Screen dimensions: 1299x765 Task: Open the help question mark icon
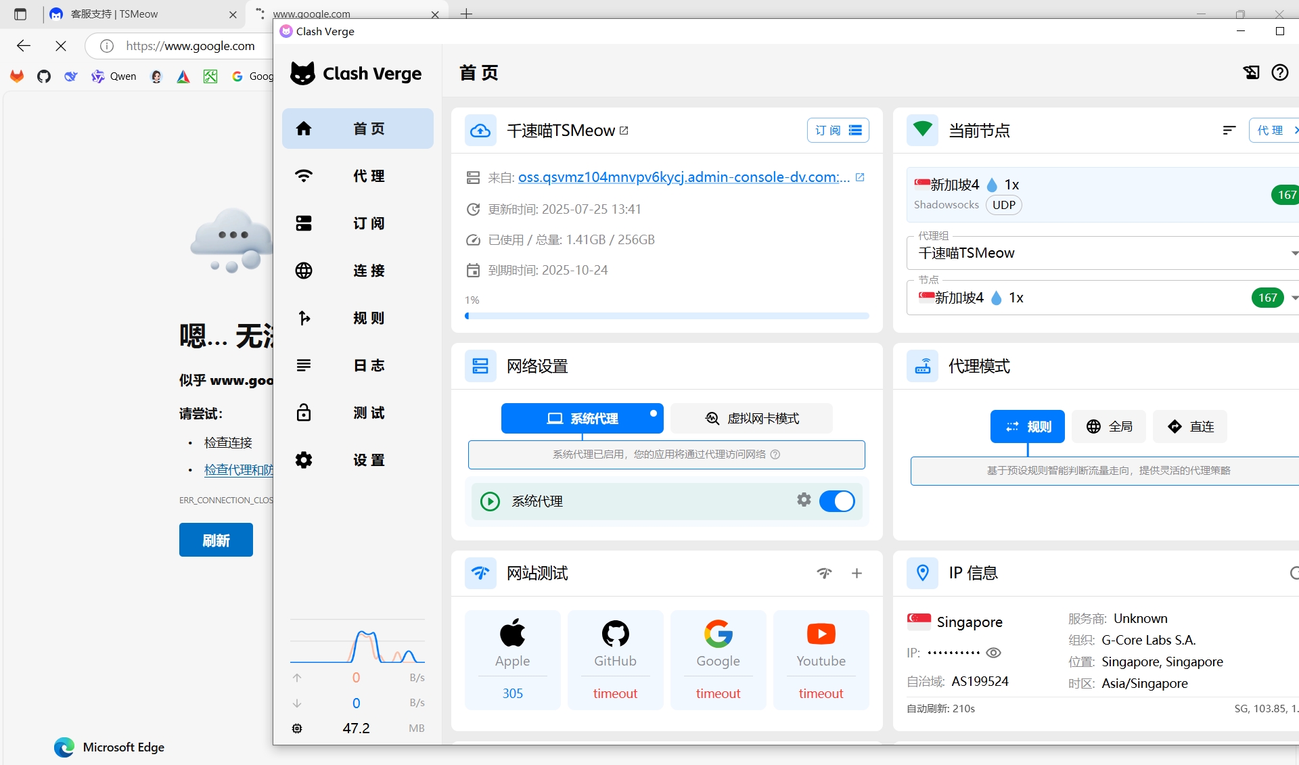click(1279, 72)
